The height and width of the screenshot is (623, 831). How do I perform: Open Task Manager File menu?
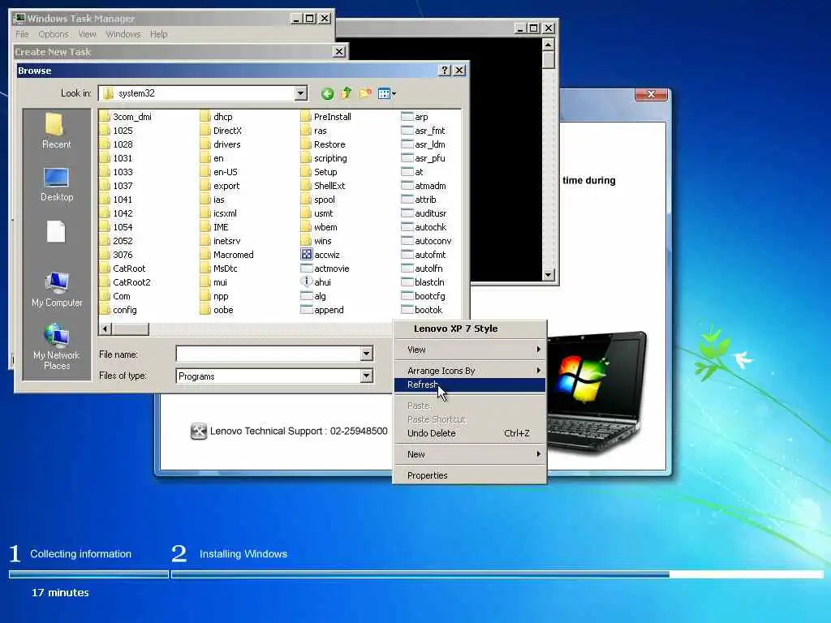(x=22, y=34)
